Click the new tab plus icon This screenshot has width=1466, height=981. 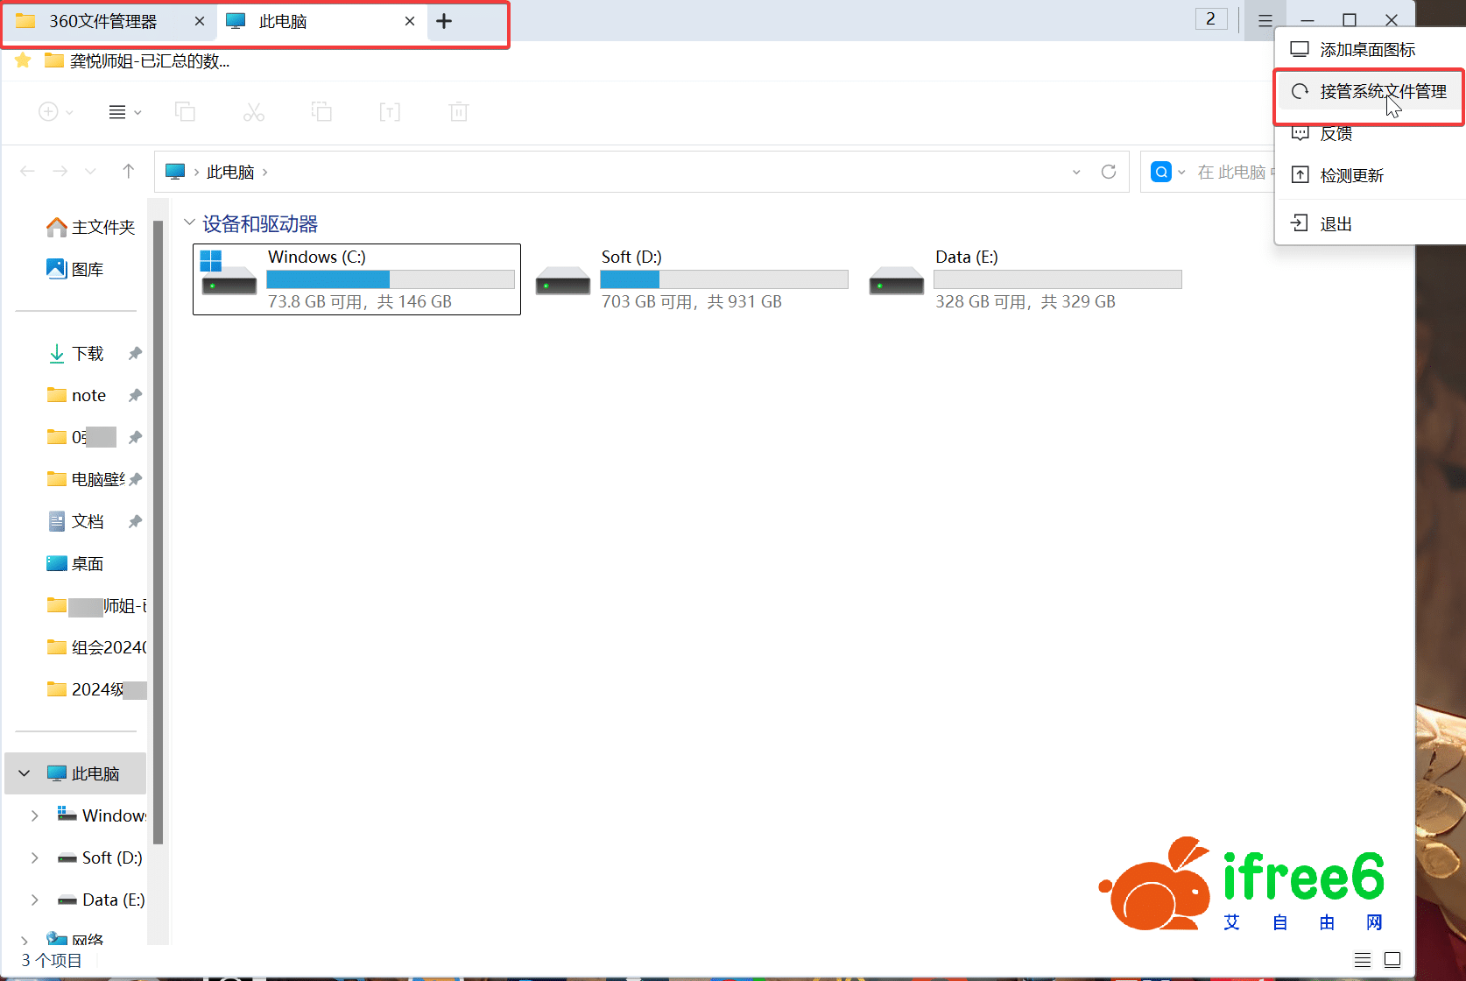(x=444, y=22)
